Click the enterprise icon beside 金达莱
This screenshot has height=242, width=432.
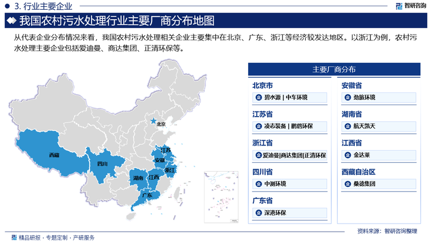(x=348, y=155)
